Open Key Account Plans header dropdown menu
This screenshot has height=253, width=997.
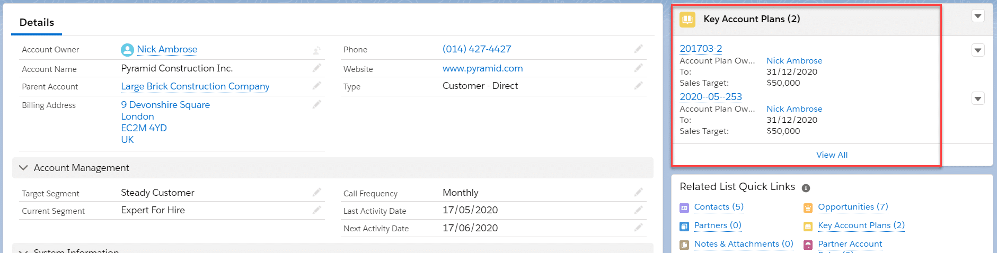(x=978, y=16)
